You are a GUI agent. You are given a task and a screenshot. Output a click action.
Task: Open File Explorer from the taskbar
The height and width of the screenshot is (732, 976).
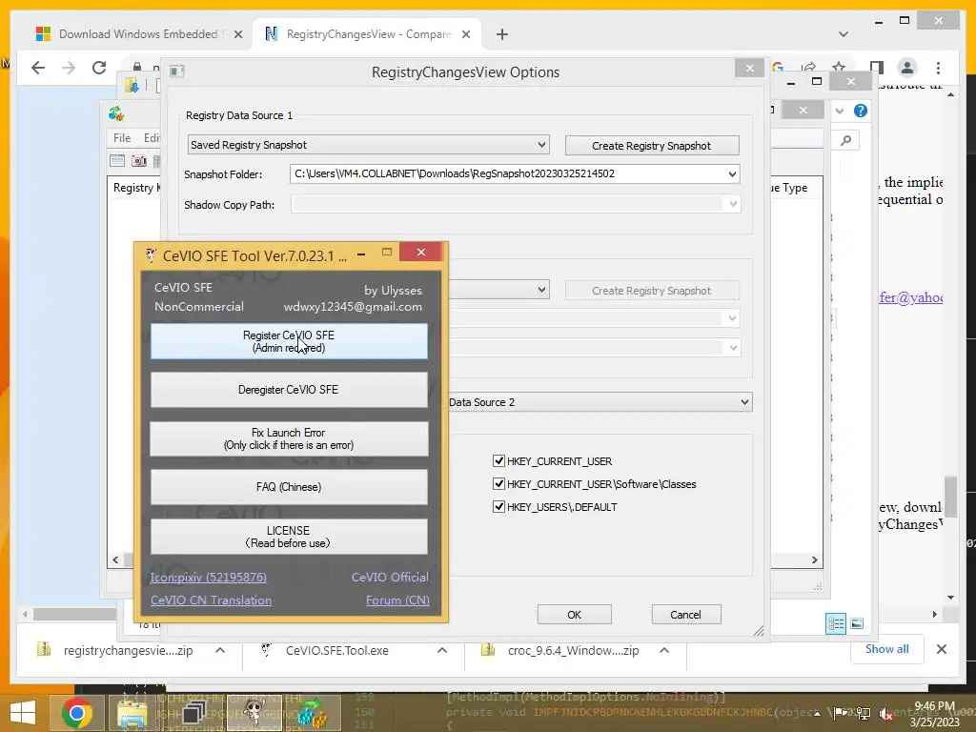pos(132,714)
